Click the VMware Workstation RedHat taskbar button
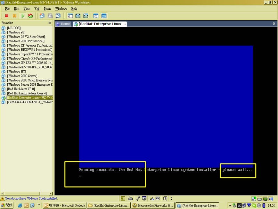Screen dimensions: 278x209 point(197,206)
